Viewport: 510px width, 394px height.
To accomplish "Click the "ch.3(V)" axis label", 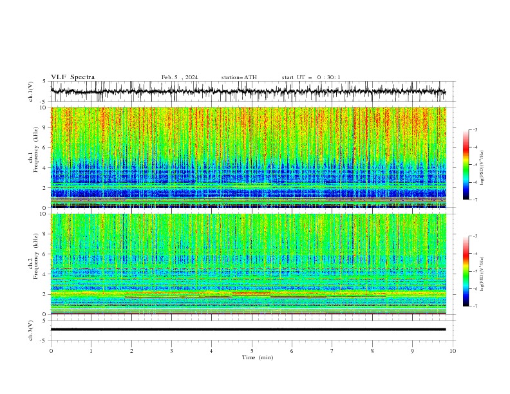I will [x=31, y=330].
